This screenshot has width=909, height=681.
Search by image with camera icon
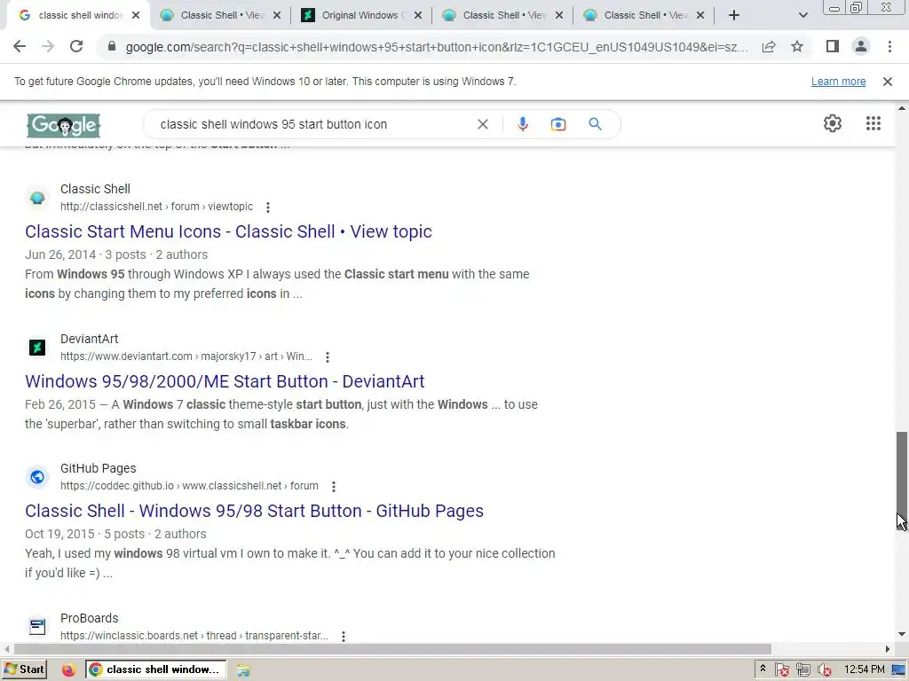pos(557,124)
